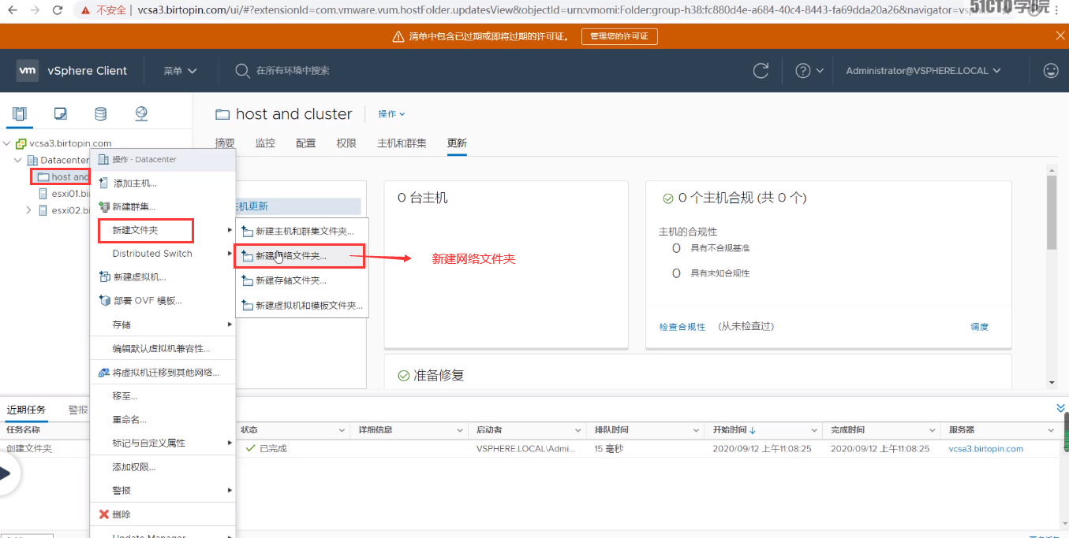Open Administrator@VSPHERE.LOCAL user dropdown
This screenshot has width=1069, height=538.
tap(923, 70)
